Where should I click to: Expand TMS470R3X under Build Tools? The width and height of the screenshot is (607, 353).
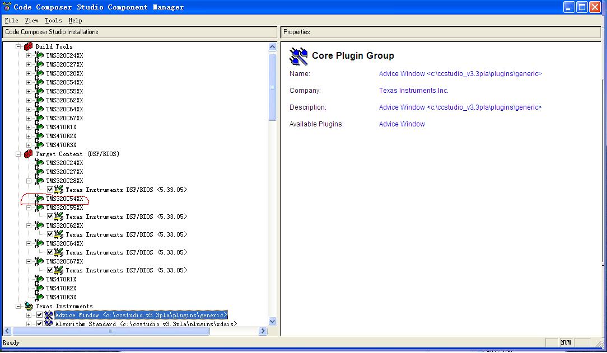click(x=29, y=145)
